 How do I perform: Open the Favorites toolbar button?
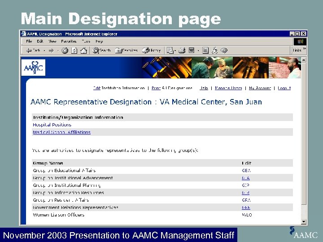pyautogui.click(x=126, y=50)
